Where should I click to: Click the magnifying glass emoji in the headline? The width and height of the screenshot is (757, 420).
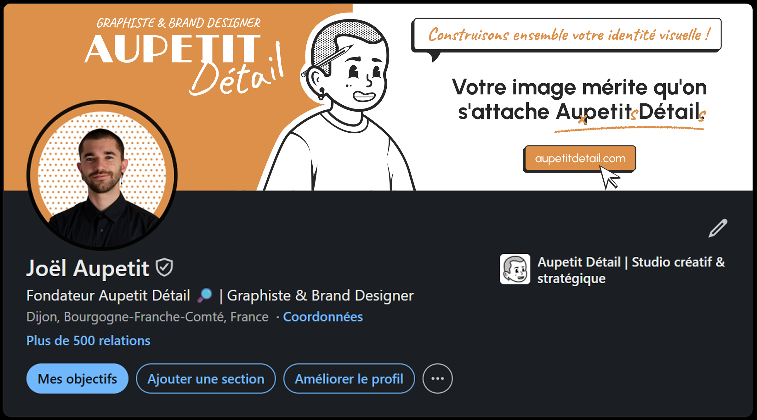[205, 296]
